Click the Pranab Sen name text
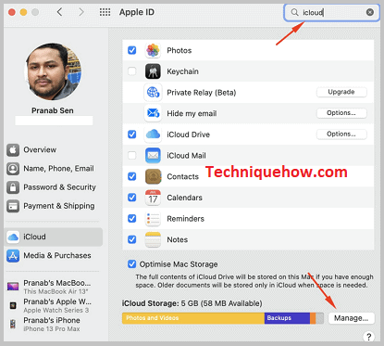Viewport: 384px width, 346px height. tap(53, 110)
